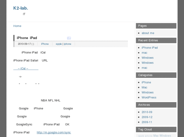Select the iPhone category under post date
184x137 pixels.
click(45, 44)
